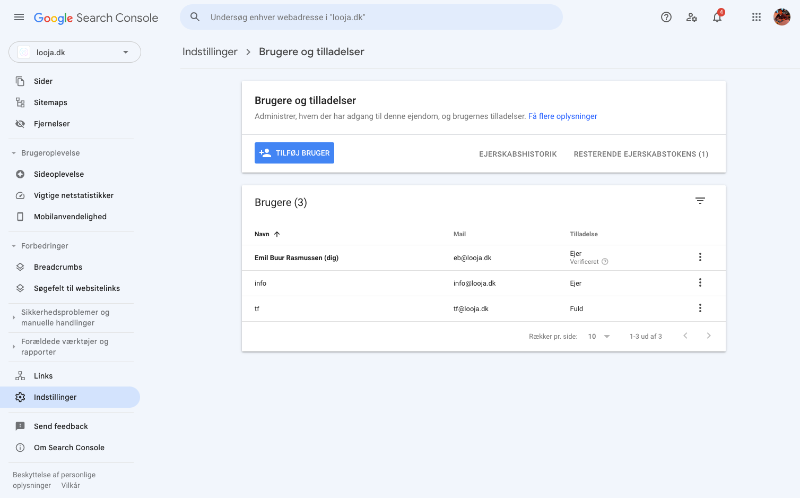
Task: Open Mobilanvendelighed report
Action: click(70, 217)
